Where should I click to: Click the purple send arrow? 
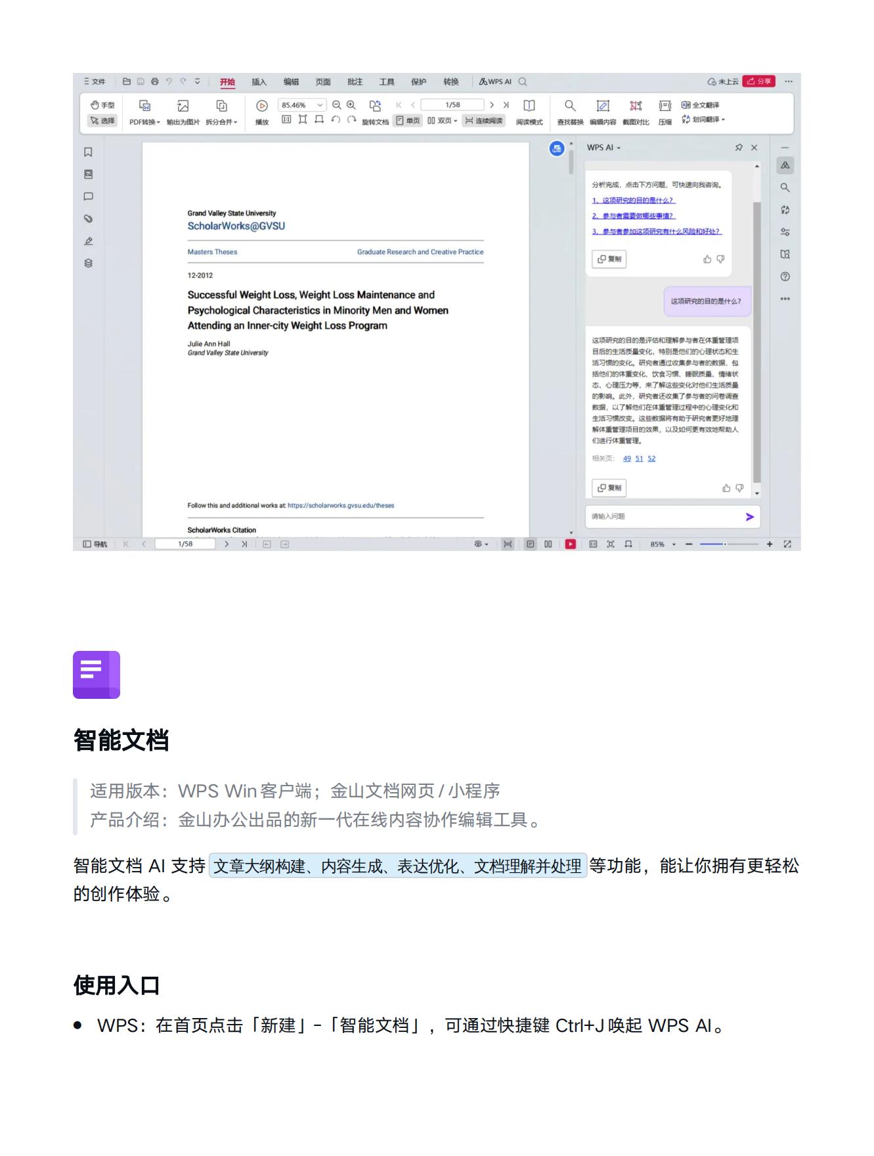(x=750, y=517)
